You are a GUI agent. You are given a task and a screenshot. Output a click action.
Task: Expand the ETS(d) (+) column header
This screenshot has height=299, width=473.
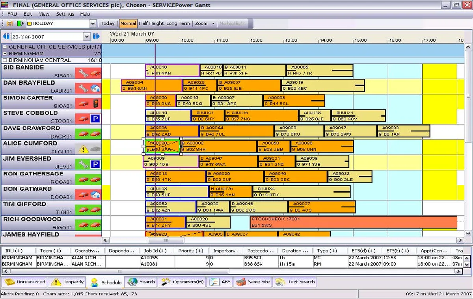365,251
